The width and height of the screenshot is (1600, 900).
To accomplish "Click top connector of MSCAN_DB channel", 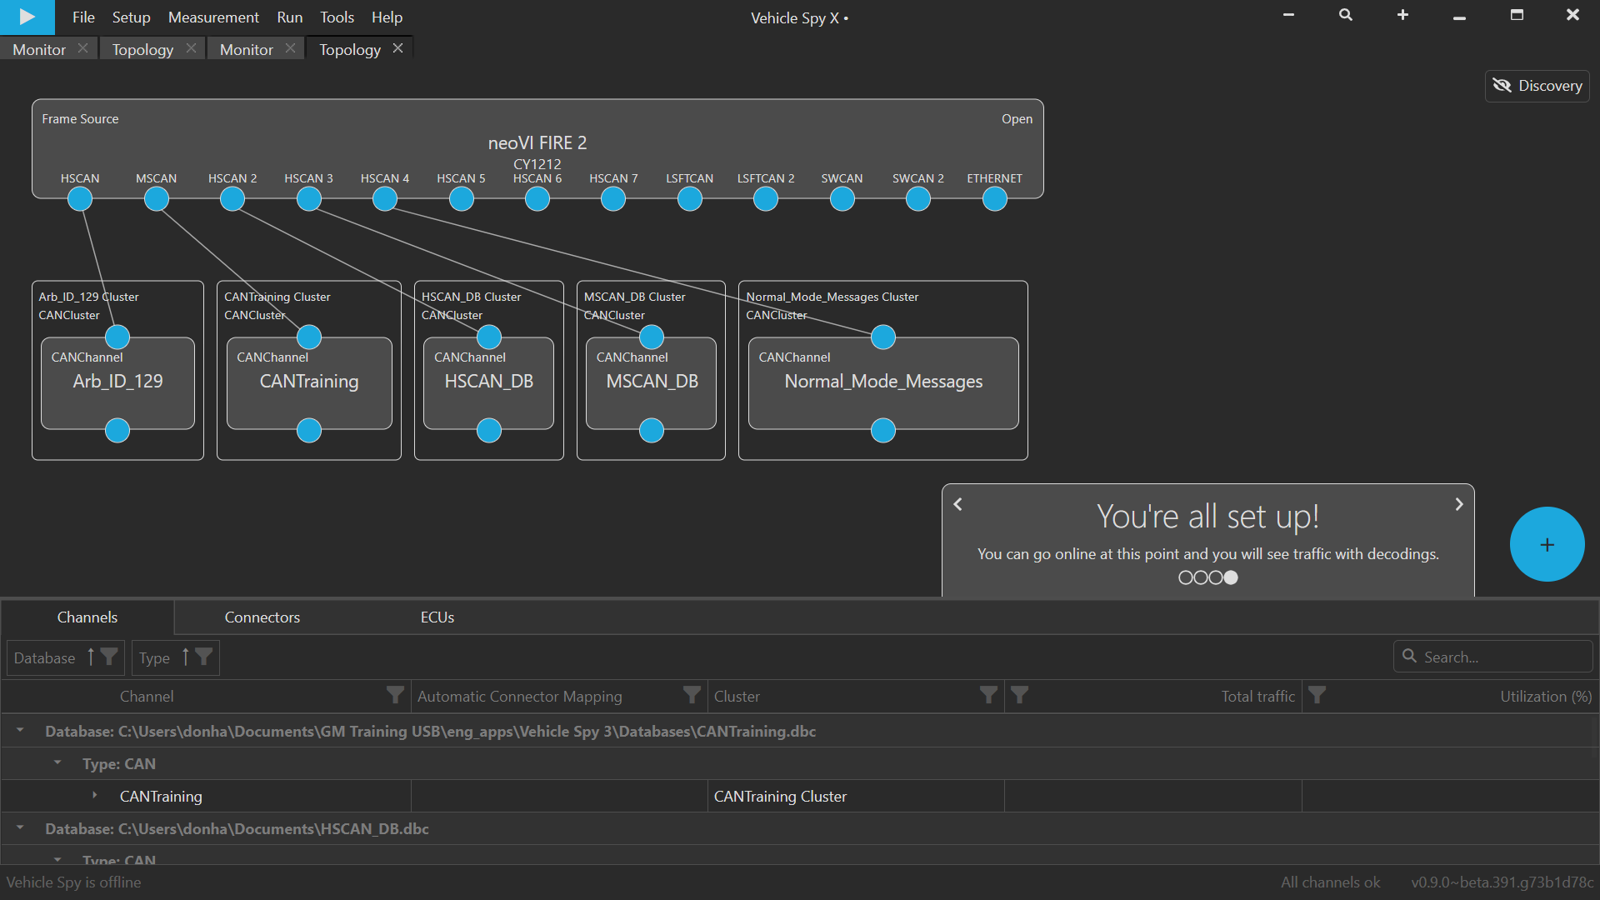I will (x=652, y=337).
